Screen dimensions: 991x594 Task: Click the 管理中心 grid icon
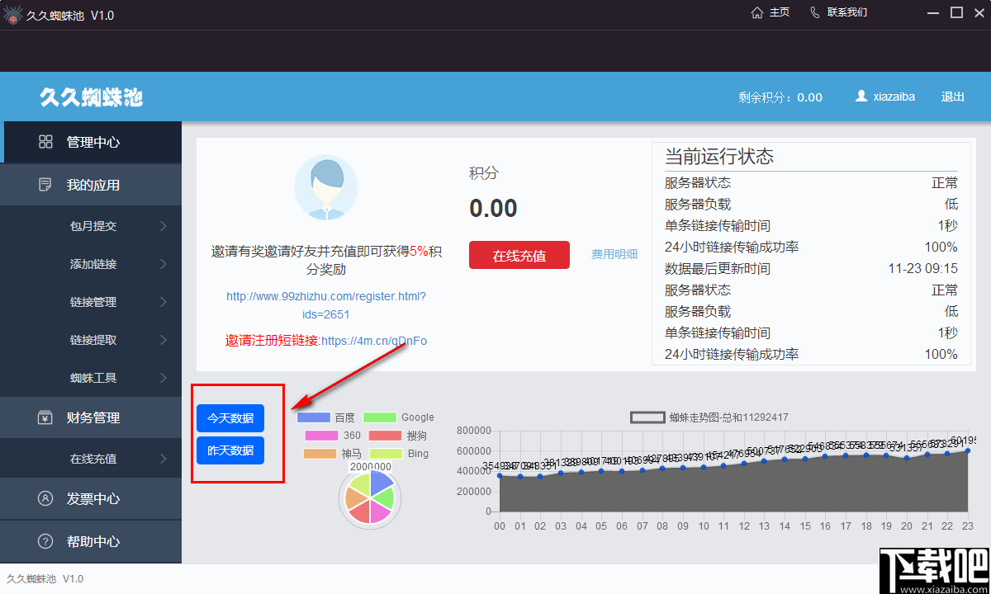46,142
